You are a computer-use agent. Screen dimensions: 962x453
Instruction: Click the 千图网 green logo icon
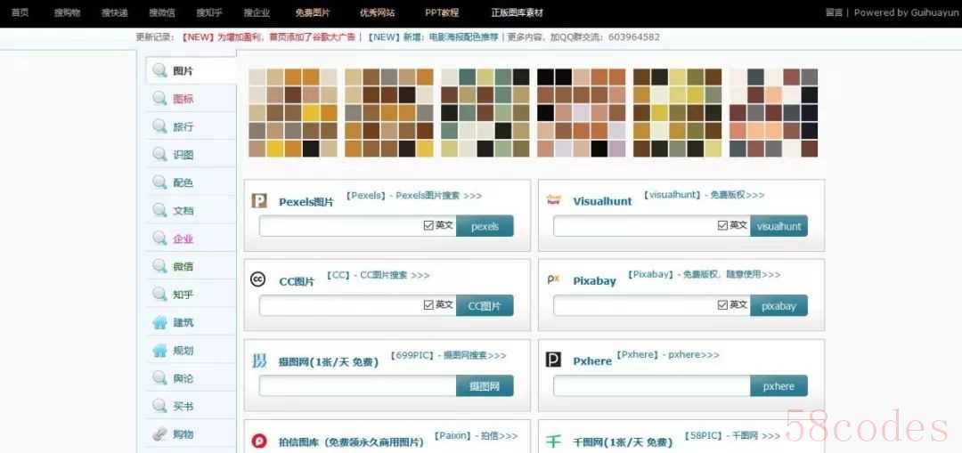tap(553, 441)
